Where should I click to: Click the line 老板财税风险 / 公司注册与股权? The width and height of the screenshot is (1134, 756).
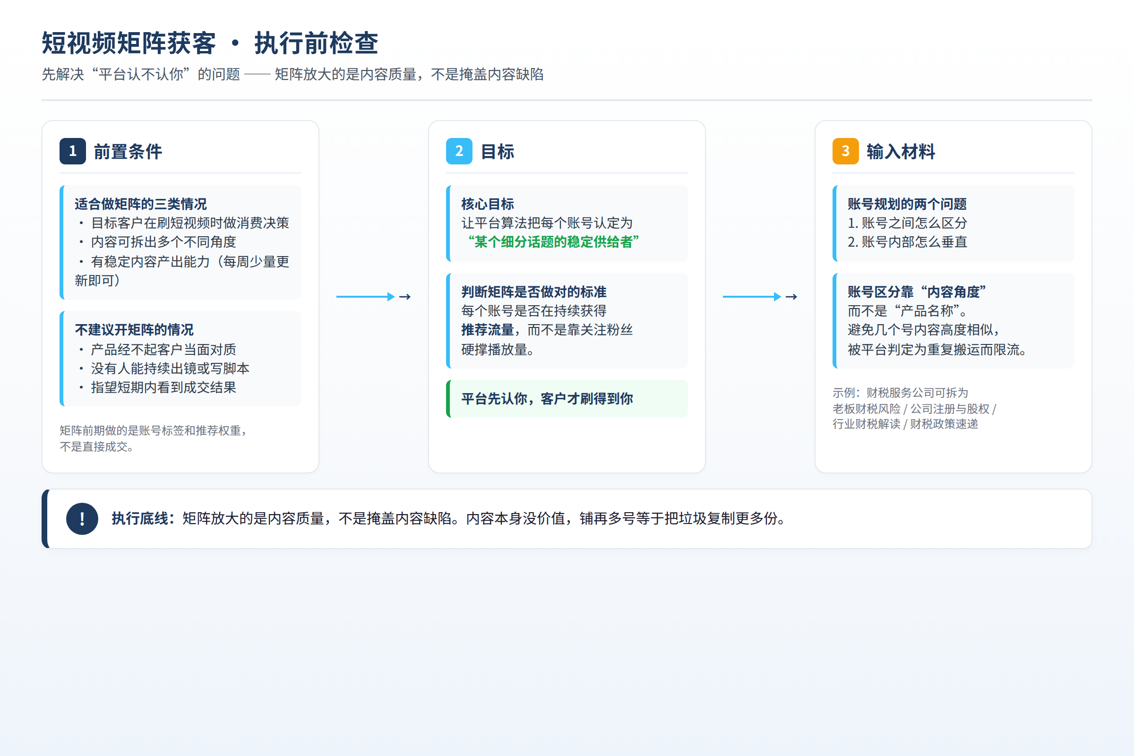tap(914, 409)
